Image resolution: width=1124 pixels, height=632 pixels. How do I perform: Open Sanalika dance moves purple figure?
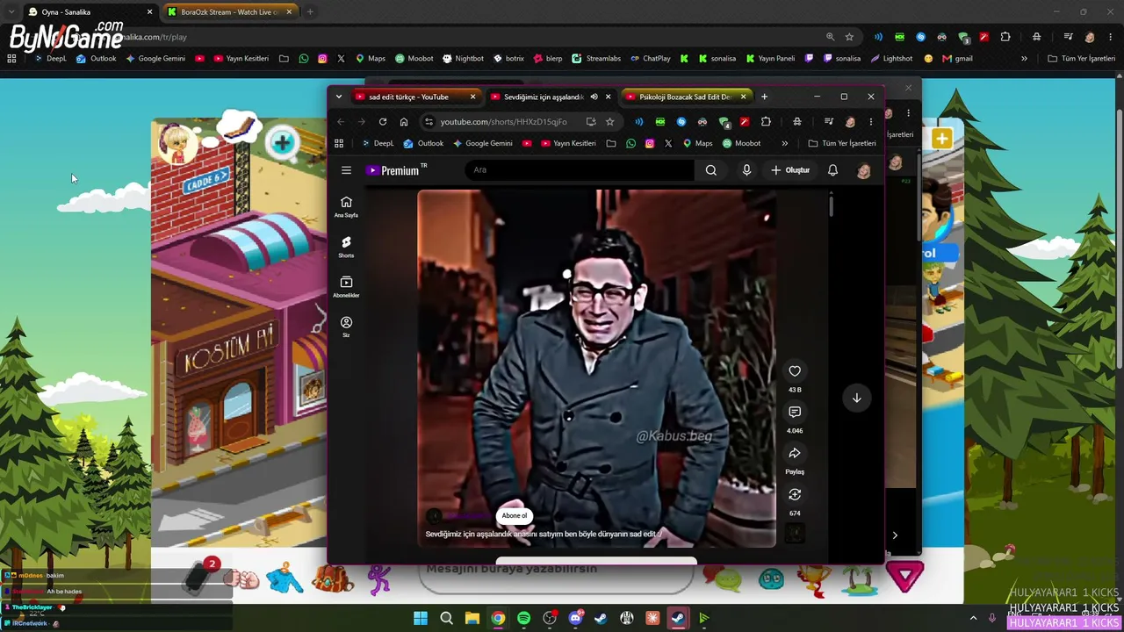point(379,579)
